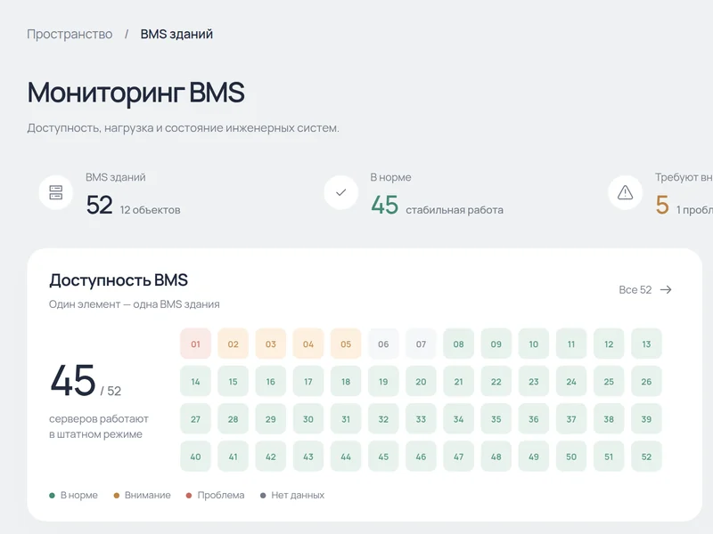Select warning BMS tile 05

[346, 344]
